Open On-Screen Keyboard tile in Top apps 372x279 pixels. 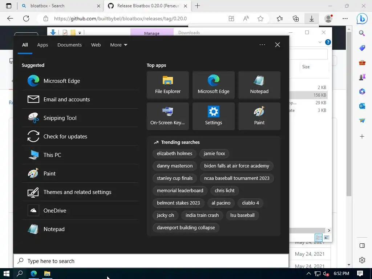[168, 116]
